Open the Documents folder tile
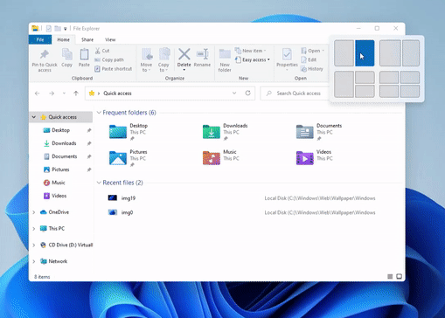The height and width of the screenshot is (318, 445). coord(319,132)
